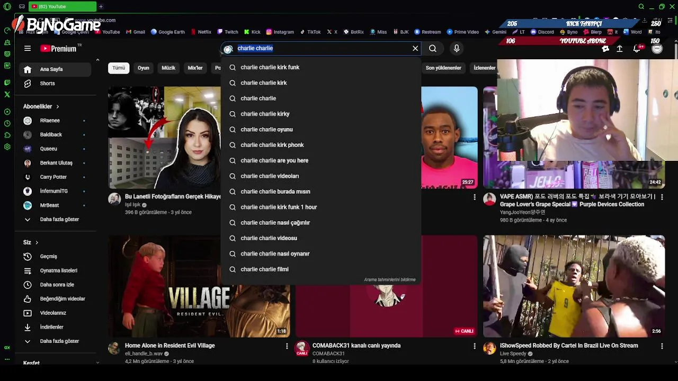Open the Word bookmark

coord(632,32)
